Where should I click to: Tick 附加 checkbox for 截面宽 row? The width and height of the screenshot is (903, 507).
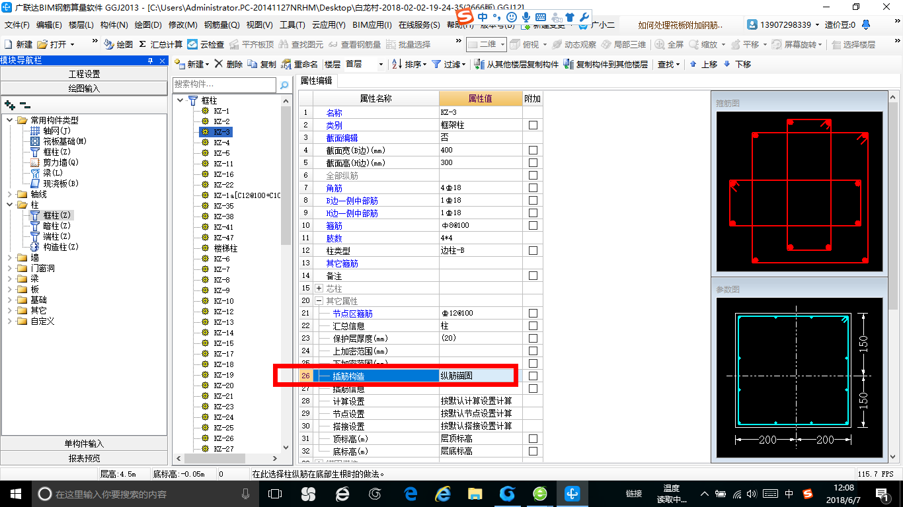point(533,151)
